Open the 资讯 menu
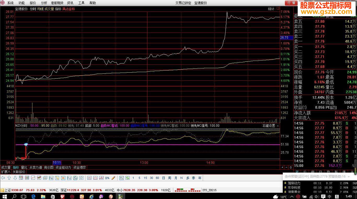 coord(70,3)
